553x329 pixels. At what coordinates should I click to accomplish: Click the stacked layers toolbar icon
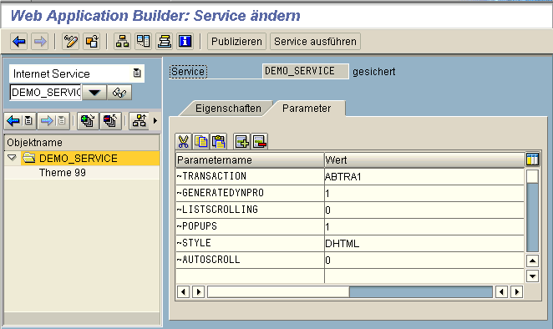click(164, 42)
